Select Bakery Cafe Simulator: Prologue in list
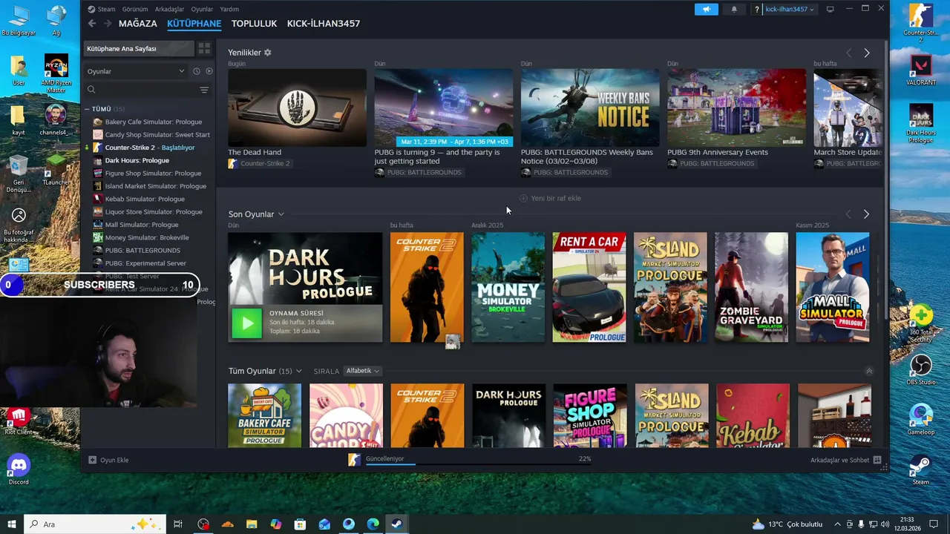The height and width of the screenshot is (534, 950). (154, 122)
